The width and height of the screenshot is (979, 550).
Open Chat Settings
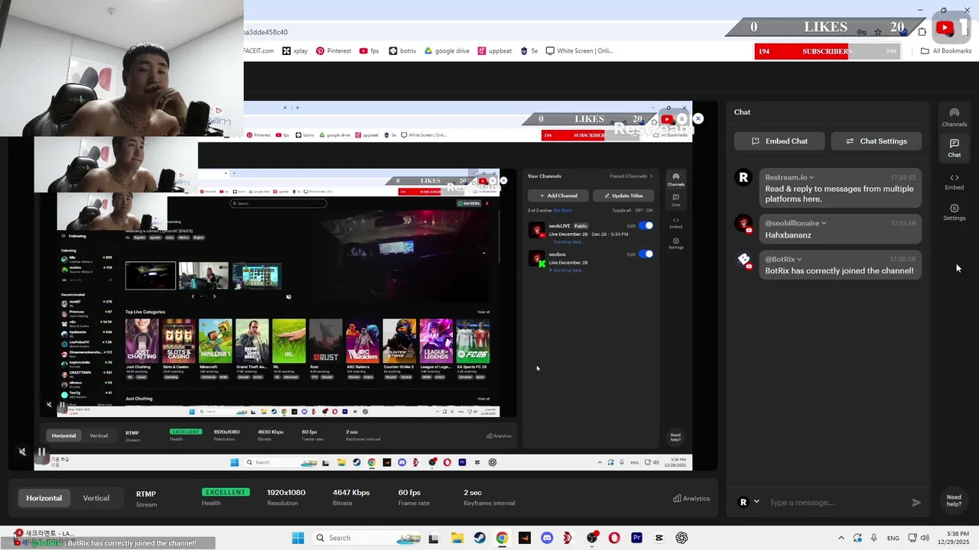tap(876, 141)
